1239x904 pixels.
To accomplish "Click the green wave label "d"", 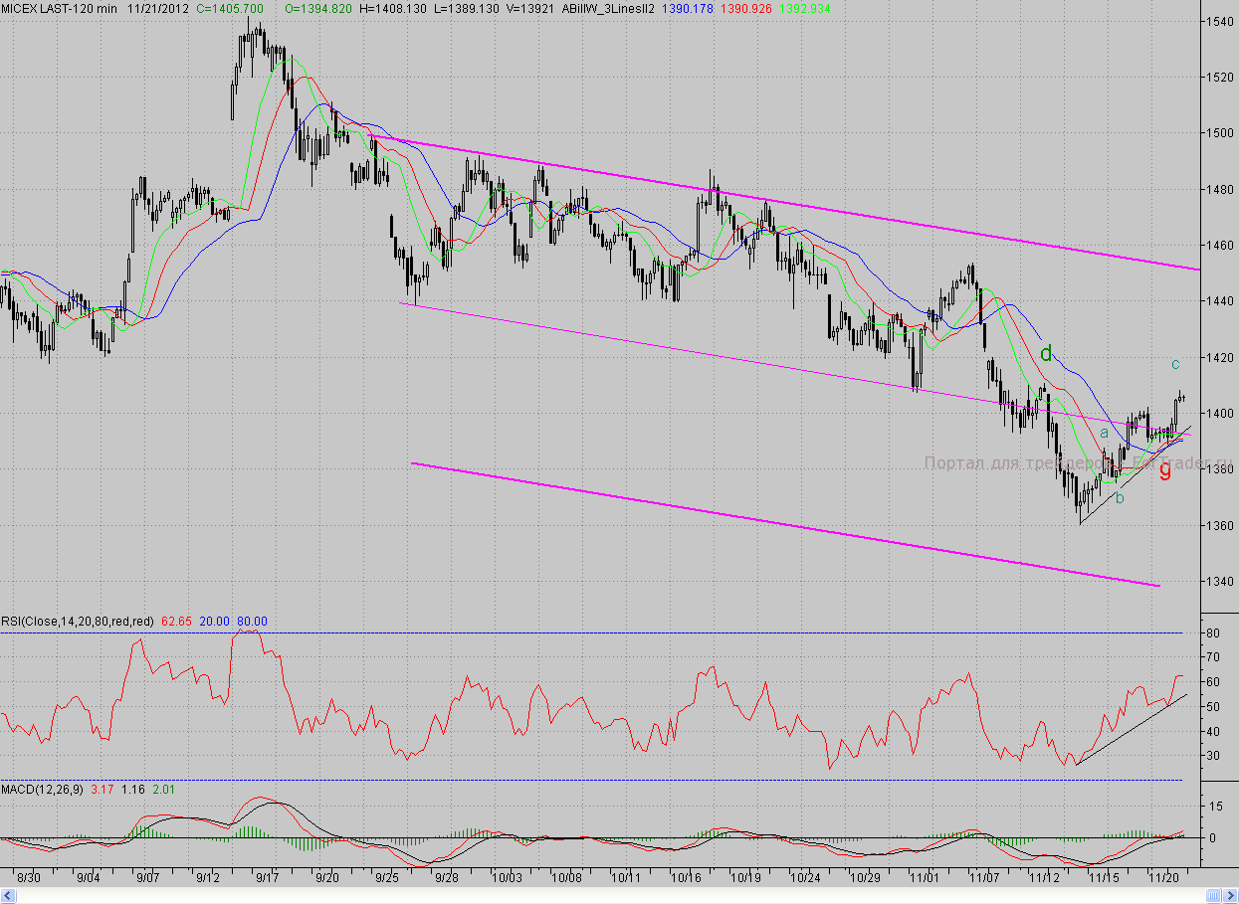I will [1046, 353].
